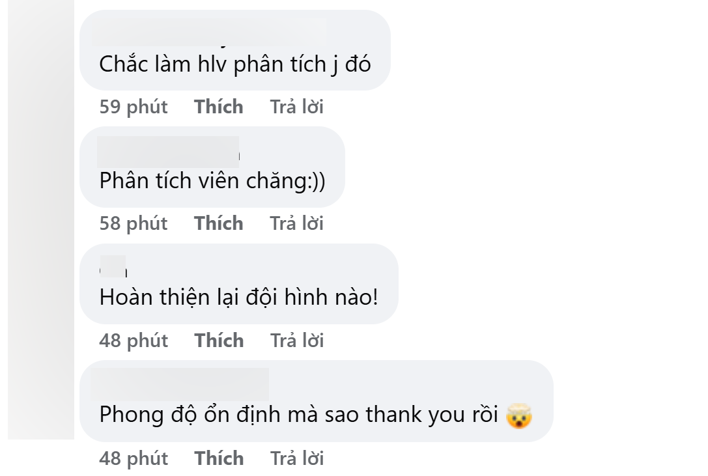Image resolution: width=708 pixels, height=476 pixels.
Task: Open the '48 phút' timestamp of the third comment
Action: click(x=134, y=340)
